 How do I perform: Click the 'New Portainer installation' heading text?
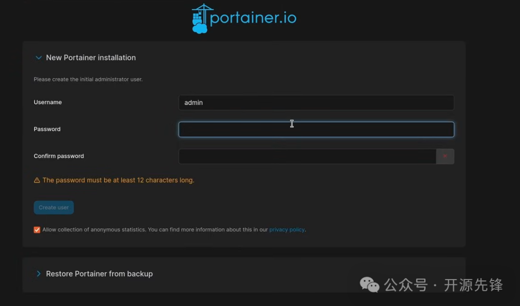91,58
